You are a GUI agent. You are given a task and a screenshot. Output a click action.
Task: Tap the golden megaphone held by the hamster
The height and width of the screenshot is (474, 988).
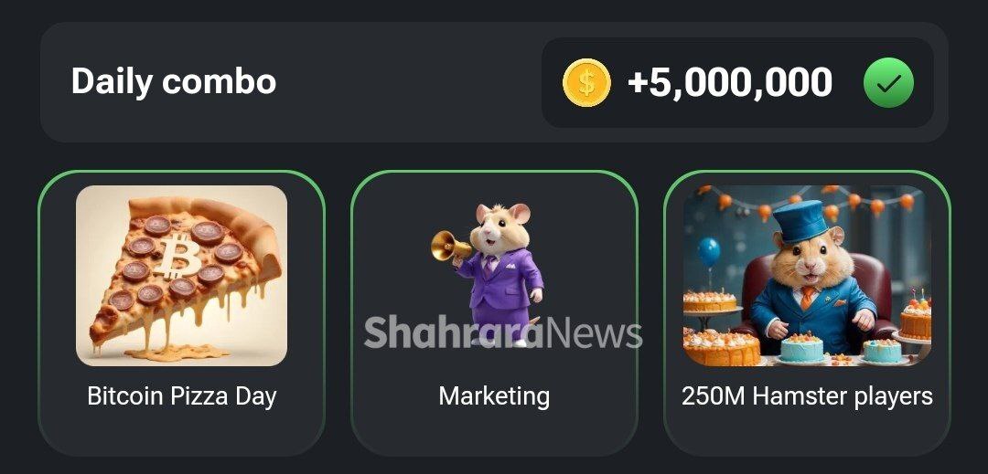click(451, 246)
